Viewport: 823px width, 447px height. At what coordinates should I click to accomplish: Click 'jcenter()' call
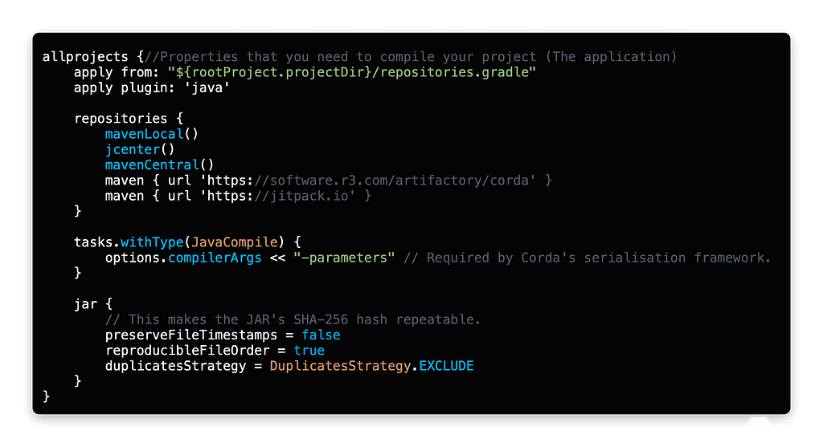point(140,149)
